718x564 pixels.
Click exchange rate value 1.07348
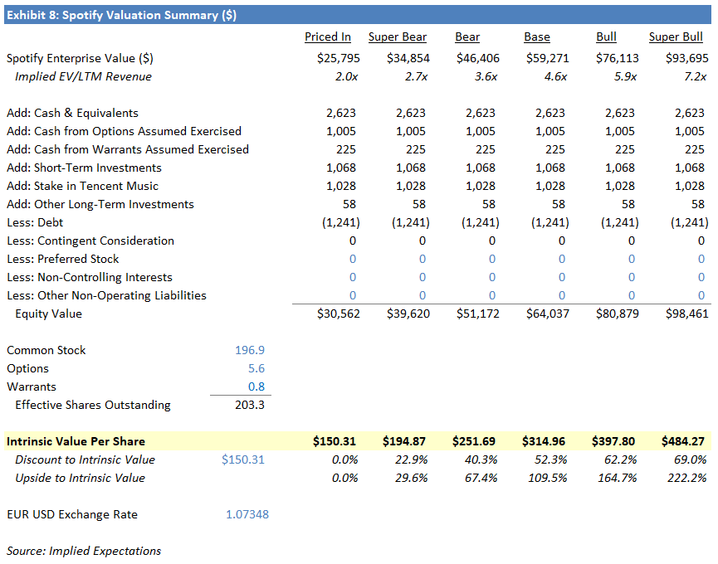247,514
